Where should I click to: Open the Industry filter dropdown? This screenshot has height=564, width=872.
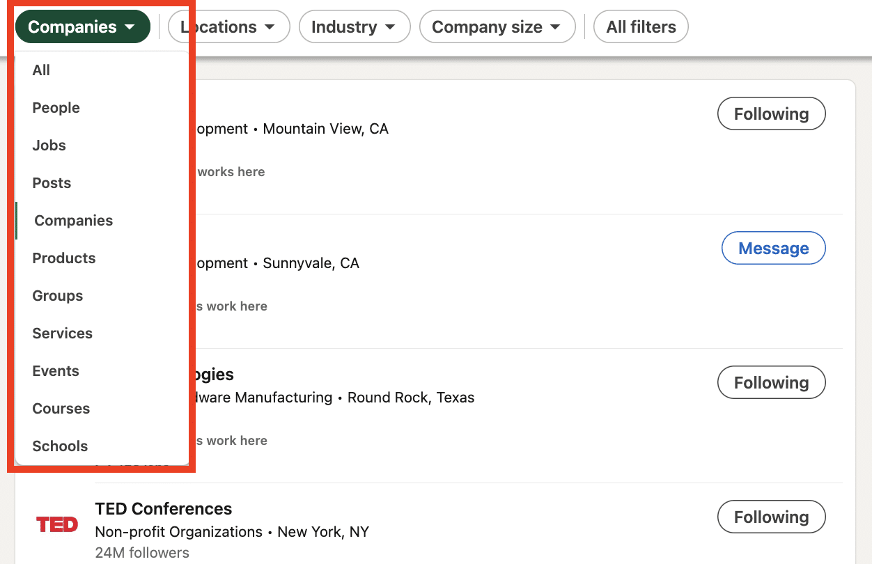355,26
